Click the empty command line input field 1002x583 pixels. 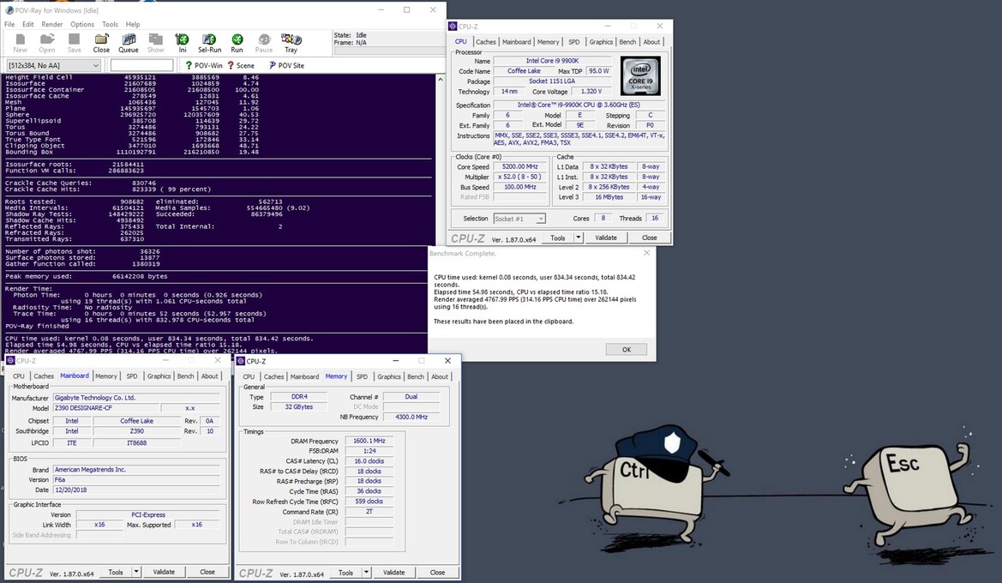(x=142, y=65)
